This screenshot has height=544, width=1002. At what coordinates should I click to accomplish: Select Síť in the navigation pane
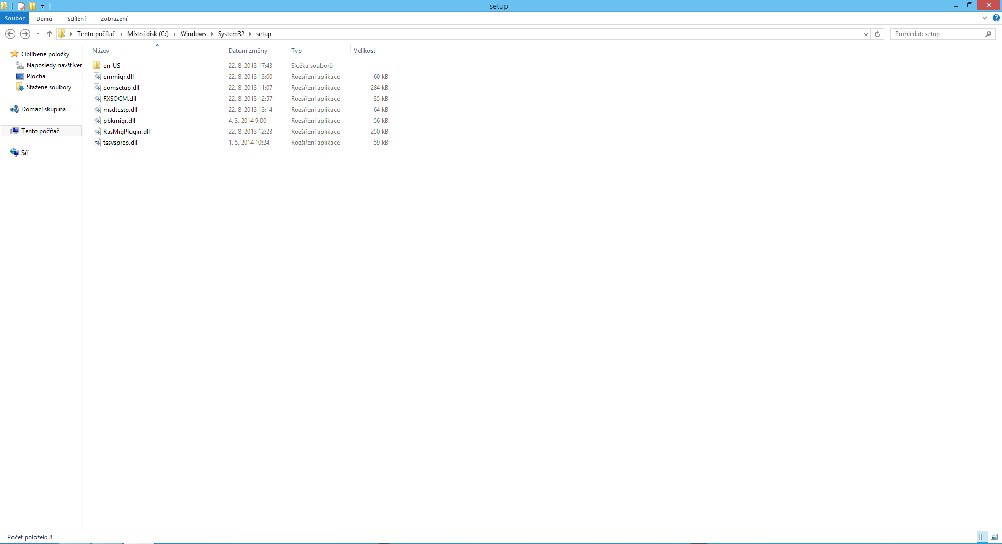click(25, 153)
